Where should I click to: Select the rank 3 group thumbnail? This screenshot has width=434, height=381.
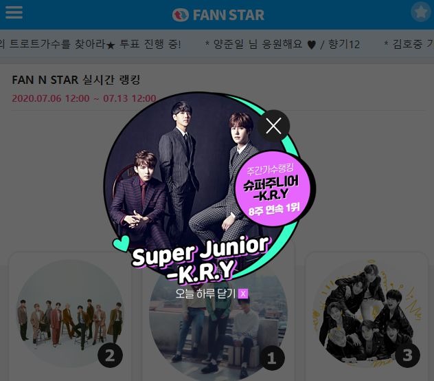click(367, 314)
